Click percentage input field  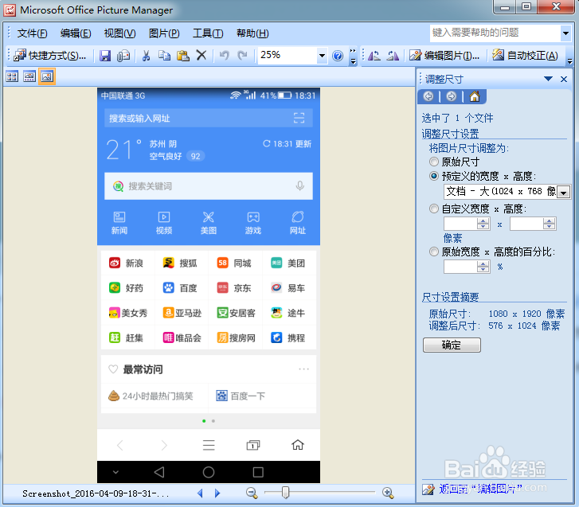(460, 267)
